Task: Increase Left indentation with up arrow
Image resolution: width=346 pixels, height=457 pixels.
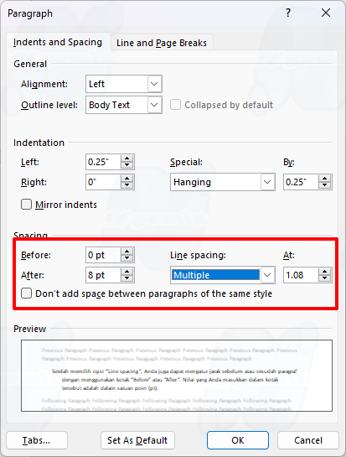Action: tap(127, 158)
